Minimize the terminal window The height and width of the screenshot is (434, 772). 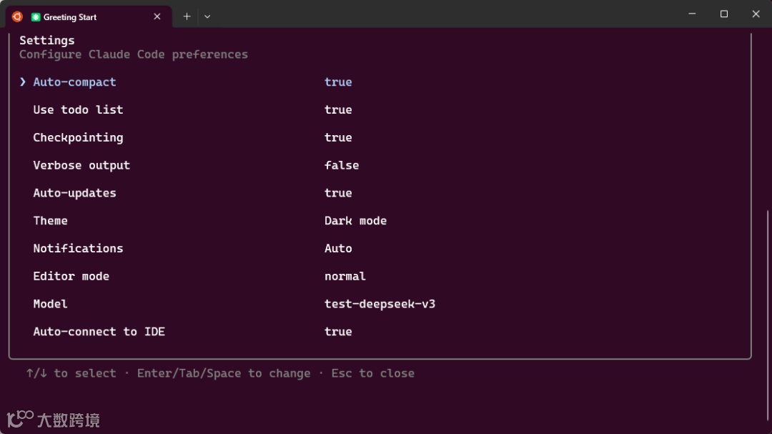(692, 14)
